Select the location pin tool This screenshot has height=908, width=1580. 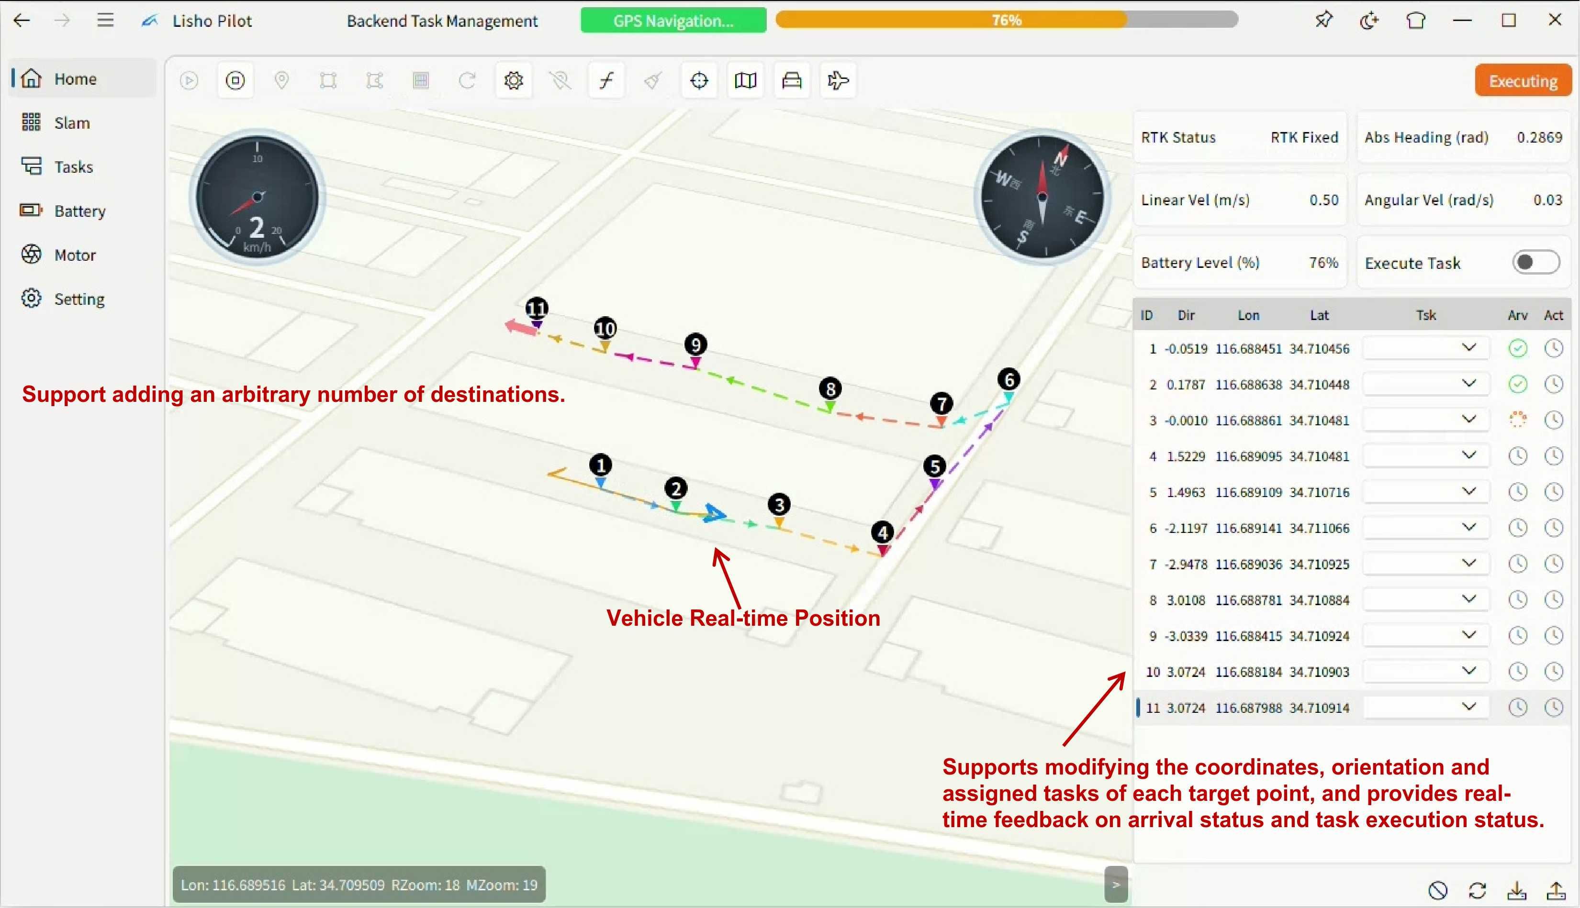(x=282, y=80)
